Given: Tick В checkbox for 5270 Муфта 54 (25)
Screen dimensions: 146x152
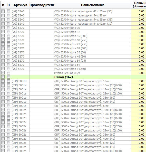Looking at the screenshot, I should click(x=3, y=61).
